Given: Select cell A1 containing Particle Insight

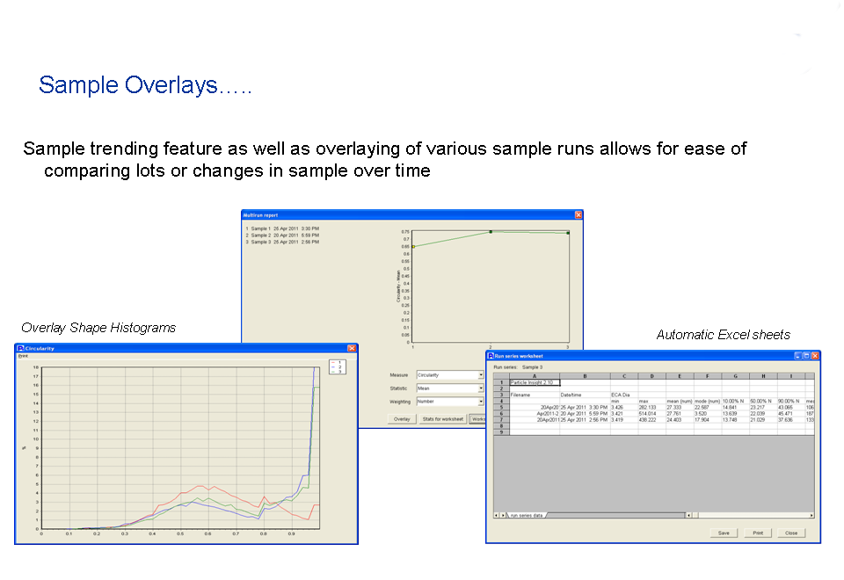Looking at the screenshot, I should 535,382.
